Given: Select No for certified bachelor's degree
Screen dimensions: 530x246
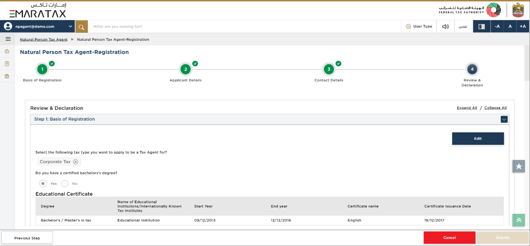Looking at the screenshot, I should (65, 183).
